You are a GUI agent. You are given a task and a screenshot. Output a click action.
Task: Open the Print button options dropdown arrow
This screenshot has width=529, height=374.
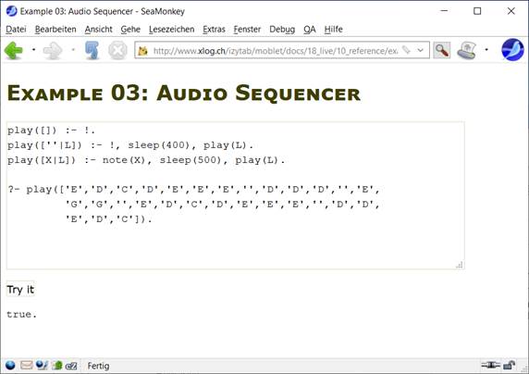tap(486, 50)
